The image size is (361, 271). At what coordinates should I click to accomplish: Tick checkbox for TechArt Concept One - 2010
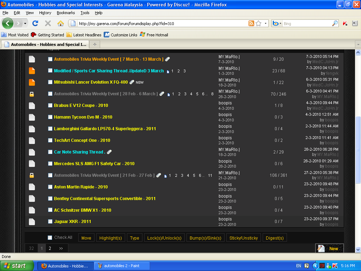click(50, 140)
